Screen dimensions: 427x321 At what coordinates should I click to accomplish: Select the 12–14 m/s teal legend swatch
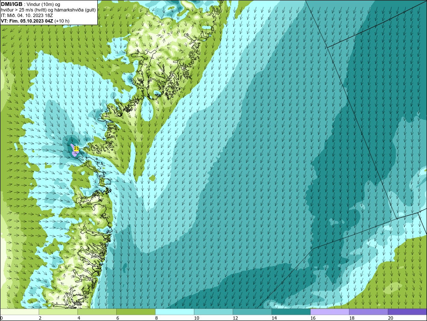pos(252,312)
